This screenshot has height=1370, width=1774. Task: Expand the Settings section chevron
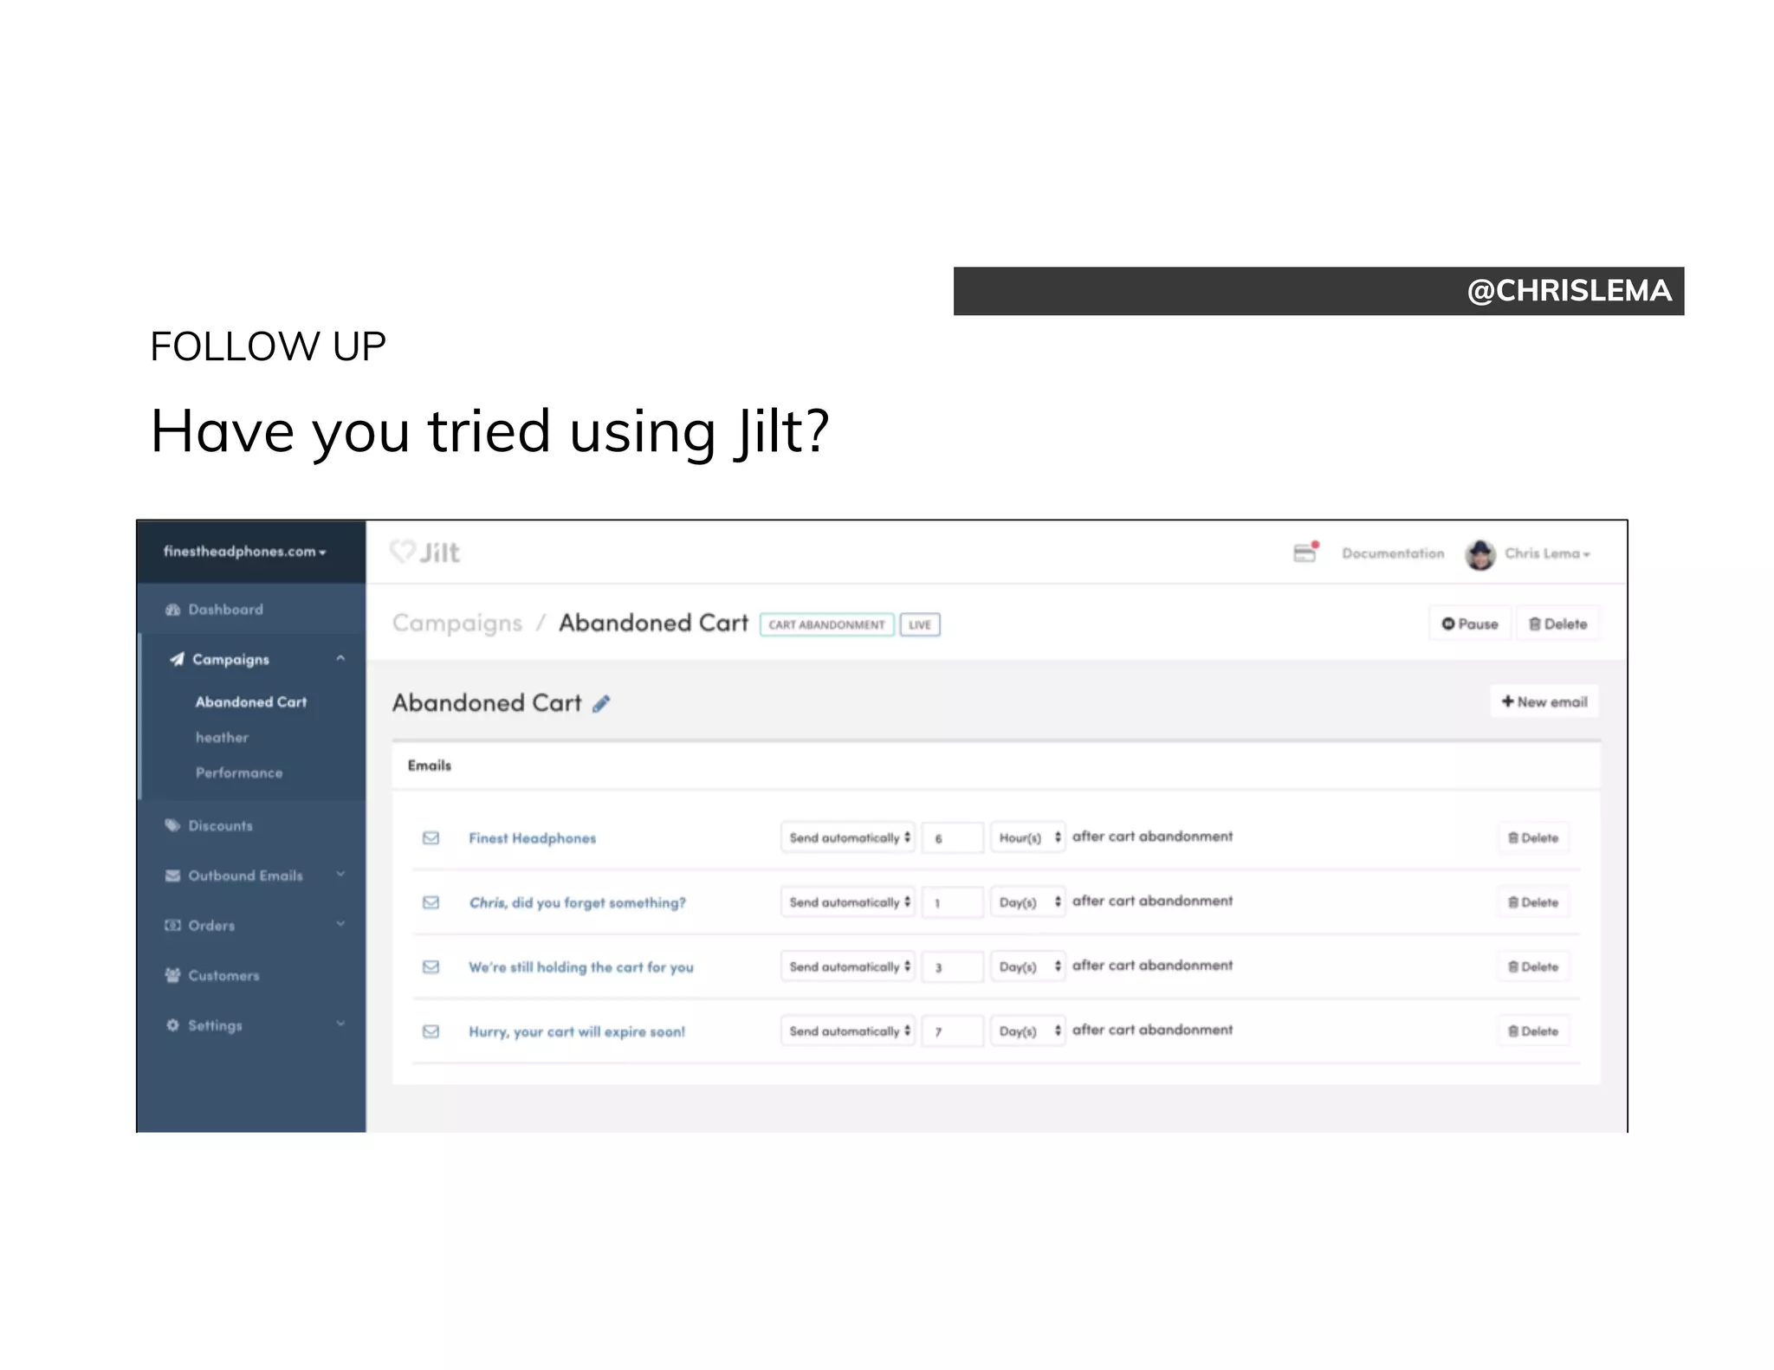pyautogui.click(x=340, y=1024)
